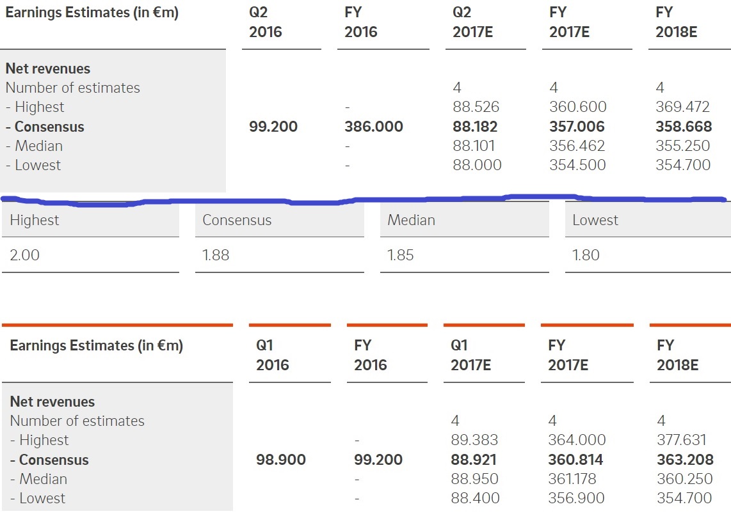Click the Q2 2016 column header
The width and height of the screenshot is (731, 516).
point(266,22)
